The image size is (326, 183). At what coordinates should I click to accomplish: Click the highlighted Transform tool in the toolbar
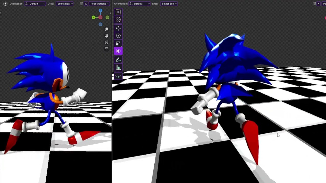118,51
